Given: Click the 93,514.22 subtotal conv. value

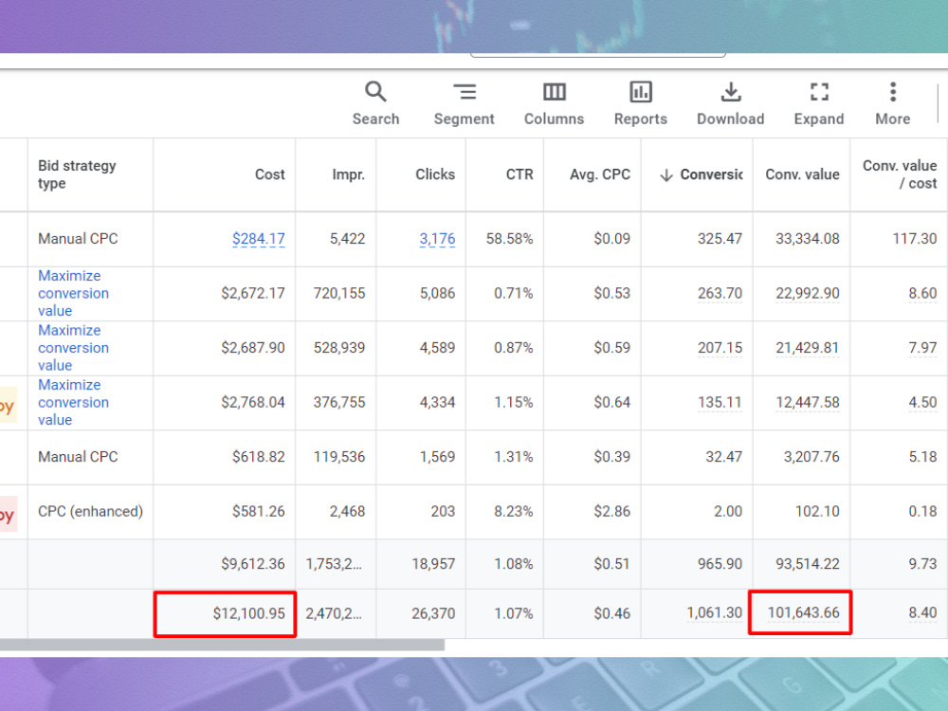Looking at the screenshot, I should click(x=807, y=564).
